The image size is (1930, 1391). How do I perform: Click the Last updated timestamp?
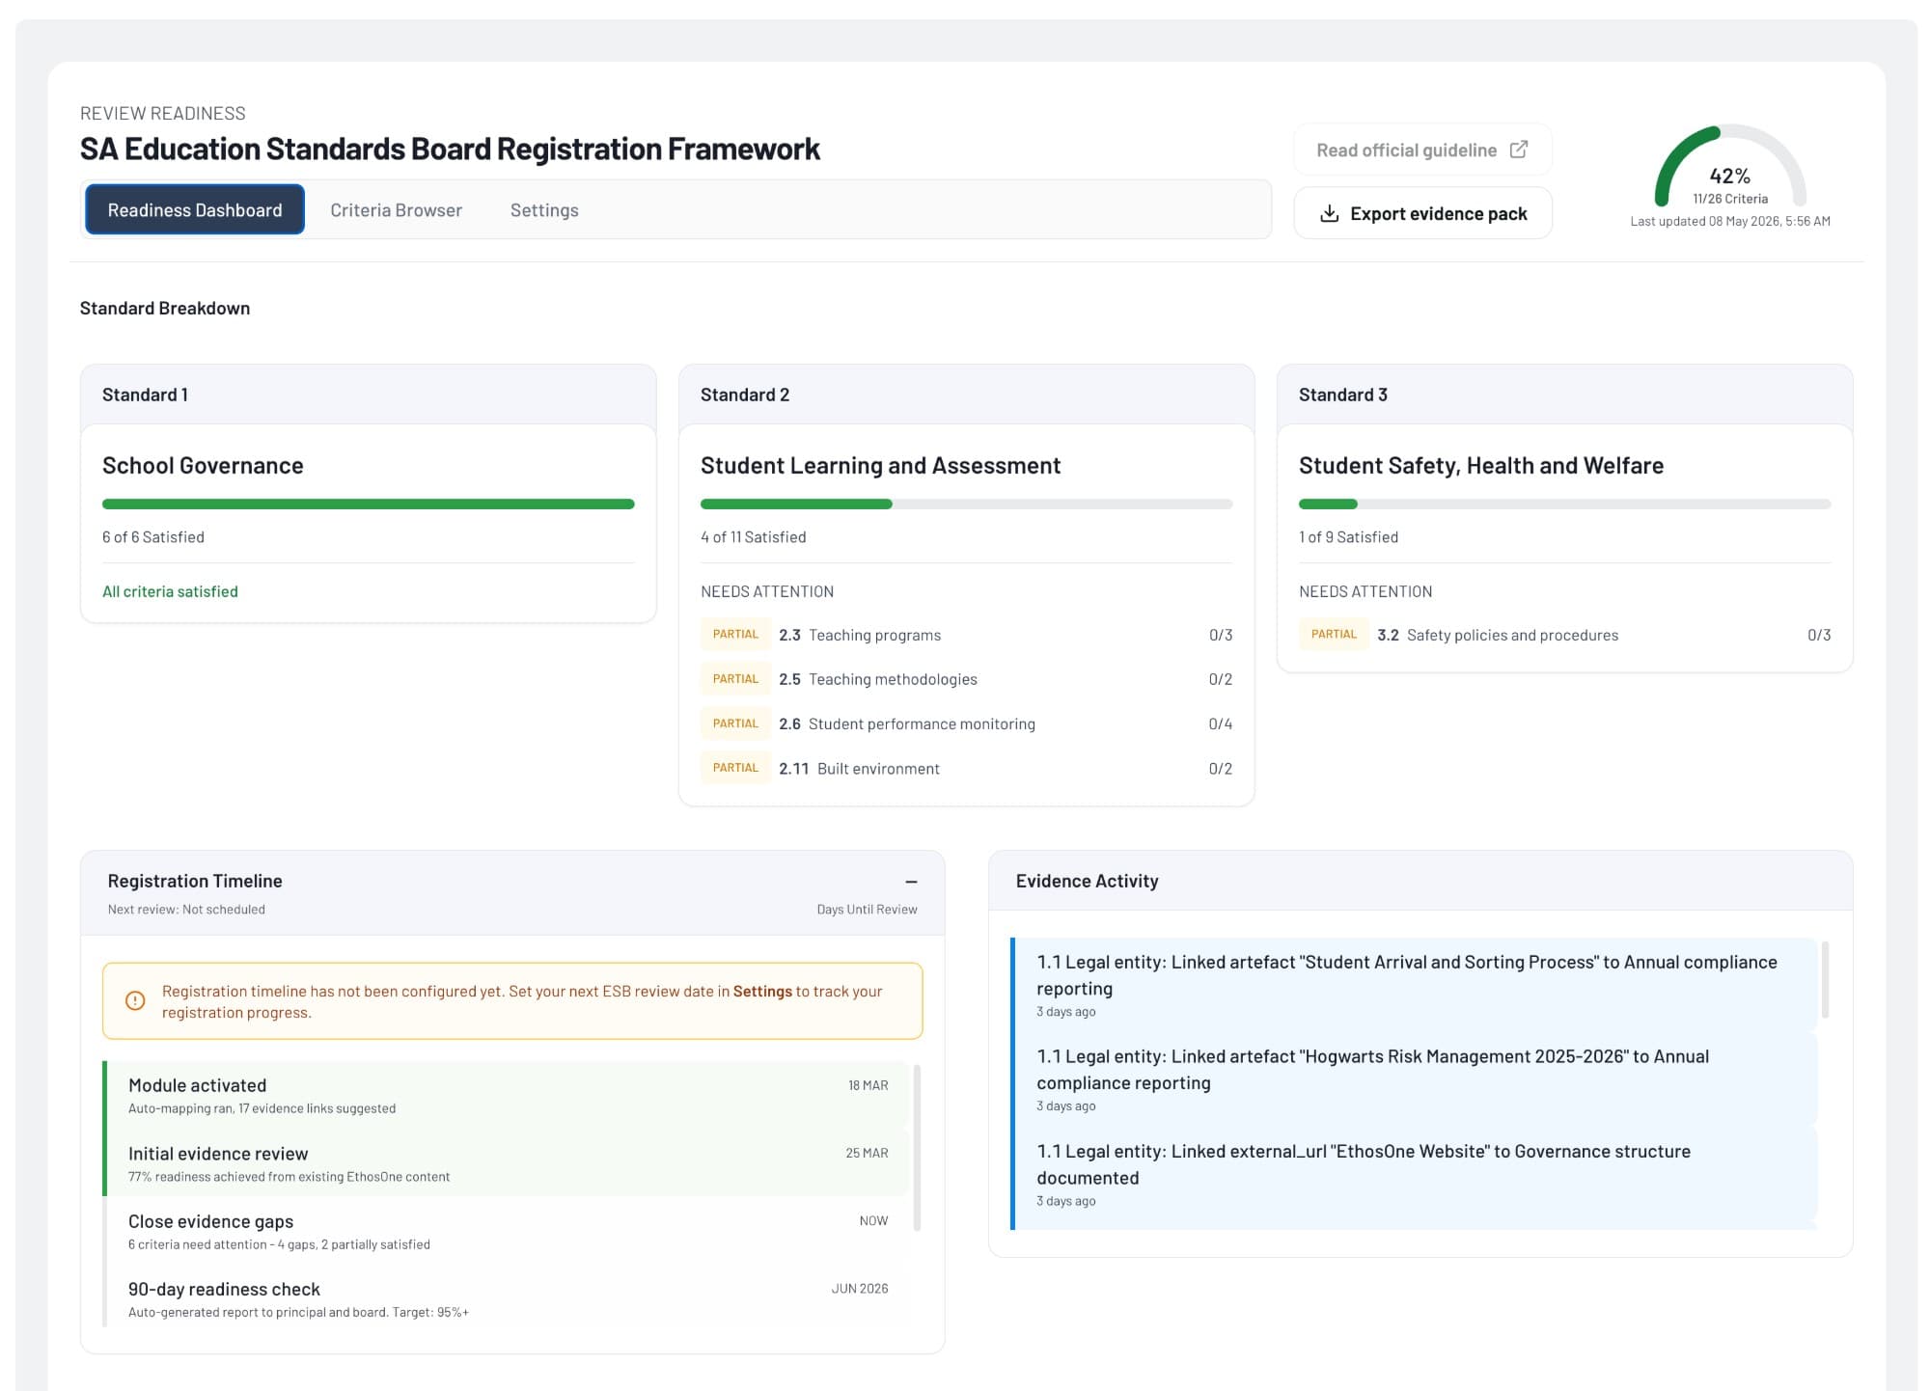click(x=1730, y=221)
